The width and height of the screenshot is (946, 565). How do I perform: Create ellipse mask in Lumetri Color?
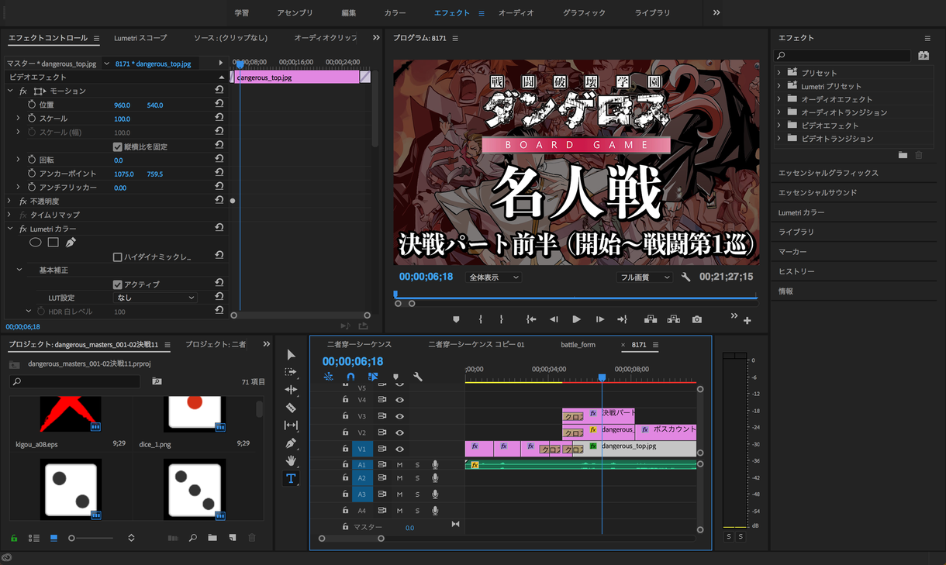pos(35,243)
